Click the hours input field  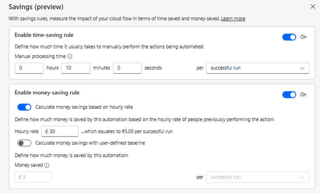29,68
